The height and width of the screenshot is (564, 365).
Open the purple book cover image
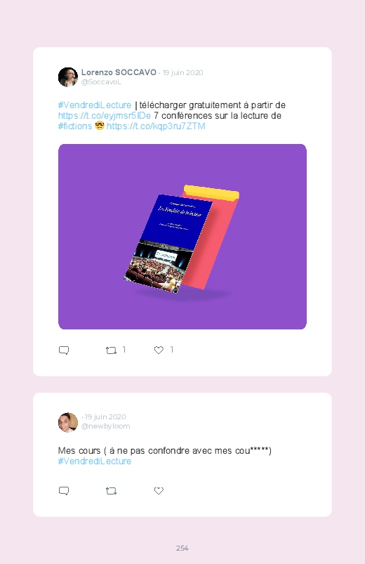(x=182, y=237)
